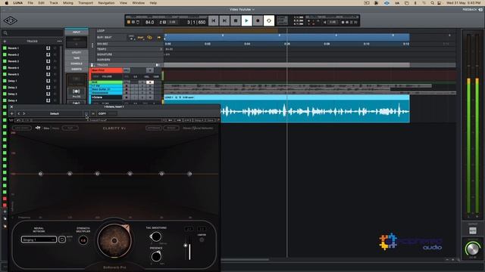Open the Mixing menu
Viewport: 485px width, 272px height.
pos(68,3)
